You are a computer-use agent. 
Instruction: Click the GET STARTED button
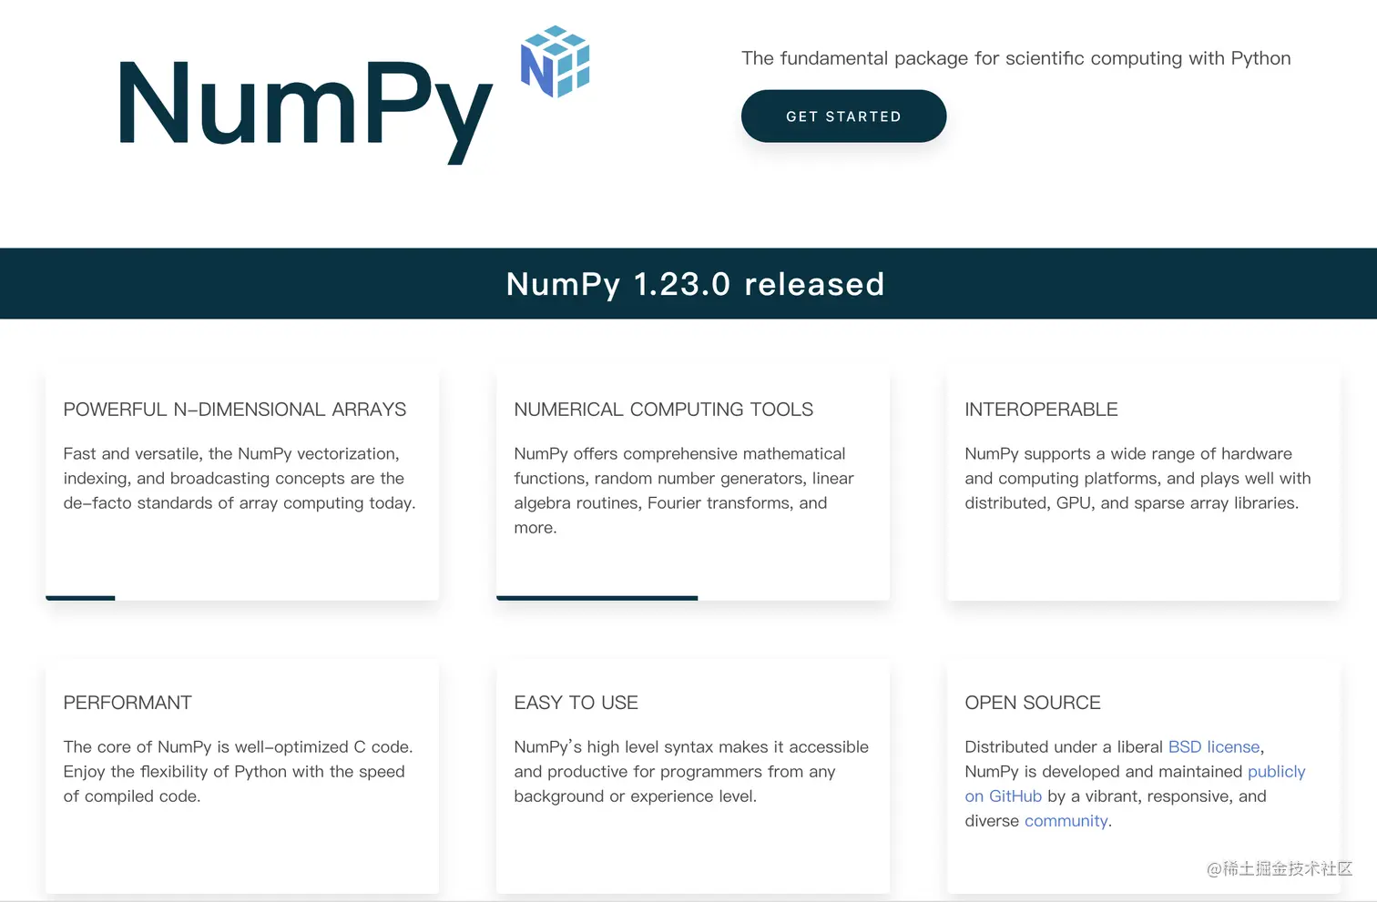coord(843,116)
